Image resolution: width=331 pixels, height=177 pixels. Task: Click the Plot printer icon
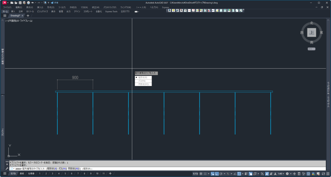pos(28,3)
